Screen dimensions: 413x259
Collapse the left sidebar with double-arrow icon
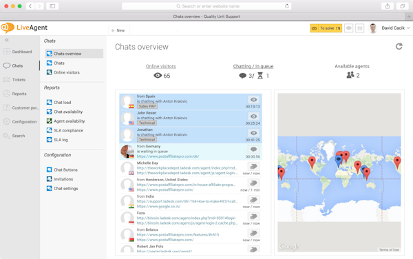tap(7, 40)
